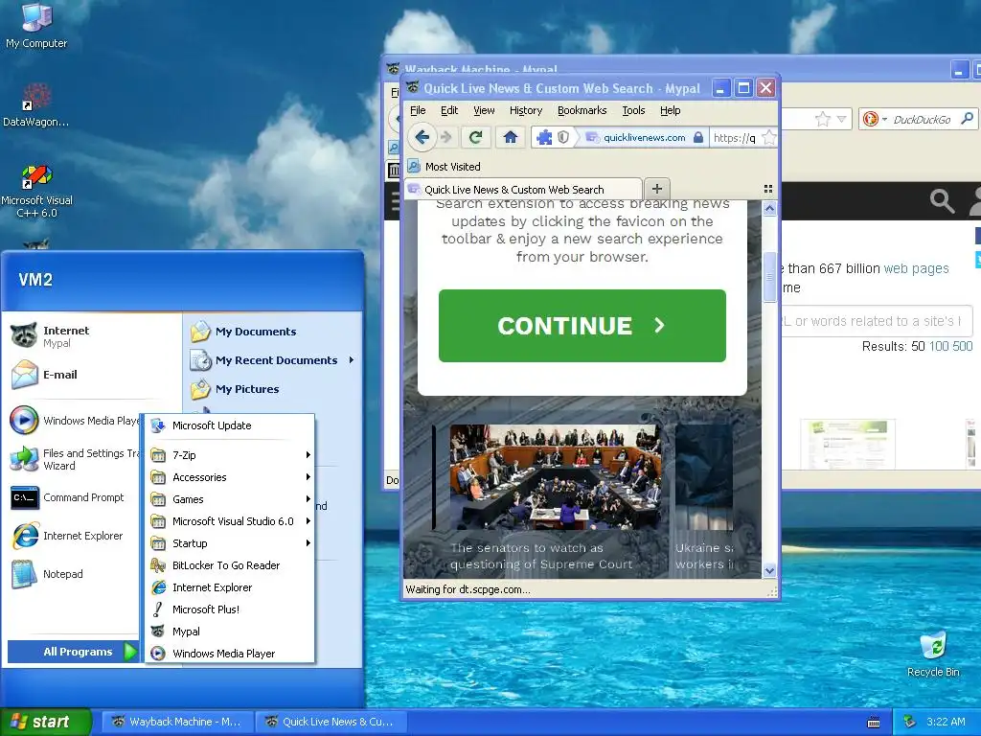Open Microsoft Visual C++ 6.0 desktop icon

click(x=36, y=191)
